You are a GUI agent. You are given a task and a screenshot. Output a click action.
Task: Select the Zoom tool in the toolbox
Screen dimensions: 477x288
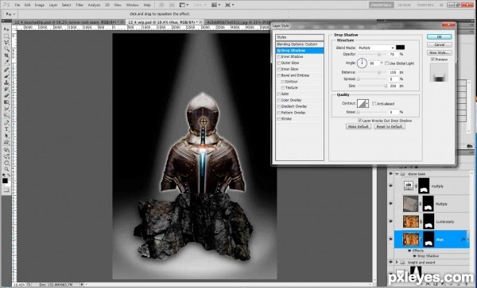click(x=6, y=169)
